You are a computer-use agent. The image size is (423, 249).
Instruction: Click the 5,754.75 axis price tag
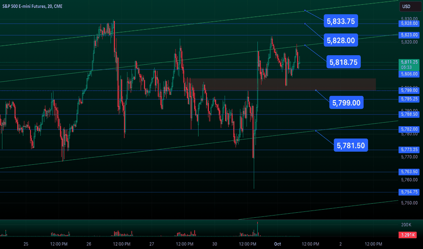tap(409, 192)
